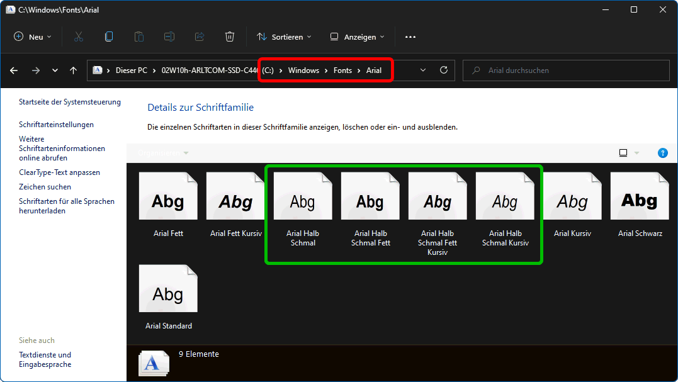Open the three-dot more options menu
Viewport: 678px width, 382px height.
[x=410, y=37]
